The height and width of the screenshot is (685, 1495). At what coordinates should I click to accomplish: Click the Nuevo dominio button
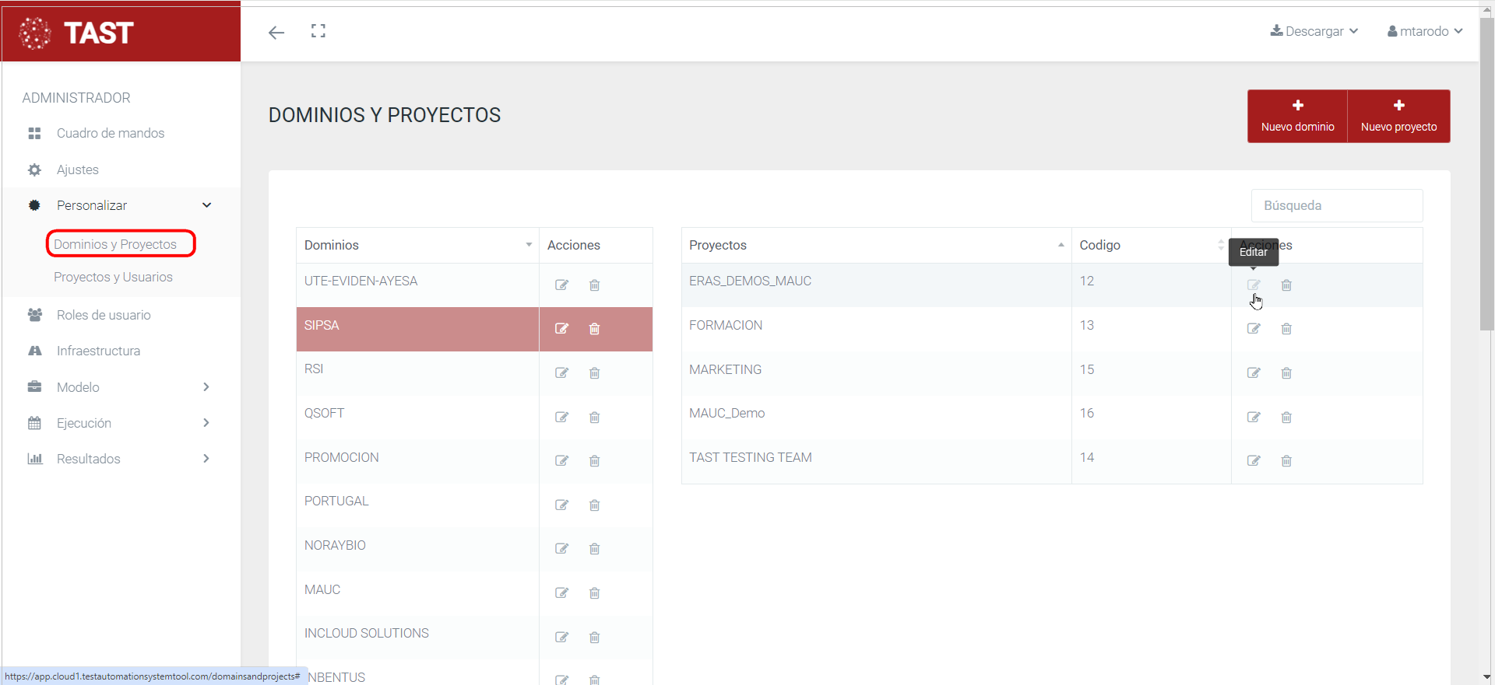point(1297,116)
